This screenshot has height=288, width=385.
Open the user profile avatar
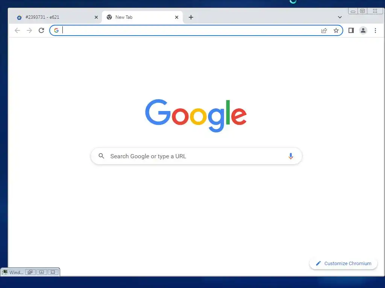coord(363,30)
